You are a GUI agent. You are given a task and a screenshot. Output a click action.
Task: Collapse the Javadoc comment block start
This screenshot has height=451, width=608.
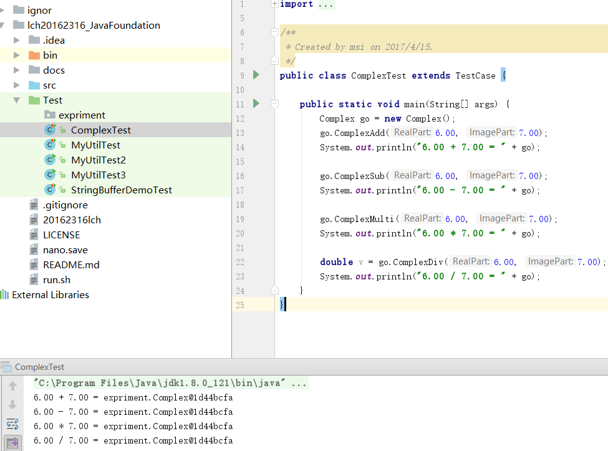pyautogui.click(x=274, y=32)
